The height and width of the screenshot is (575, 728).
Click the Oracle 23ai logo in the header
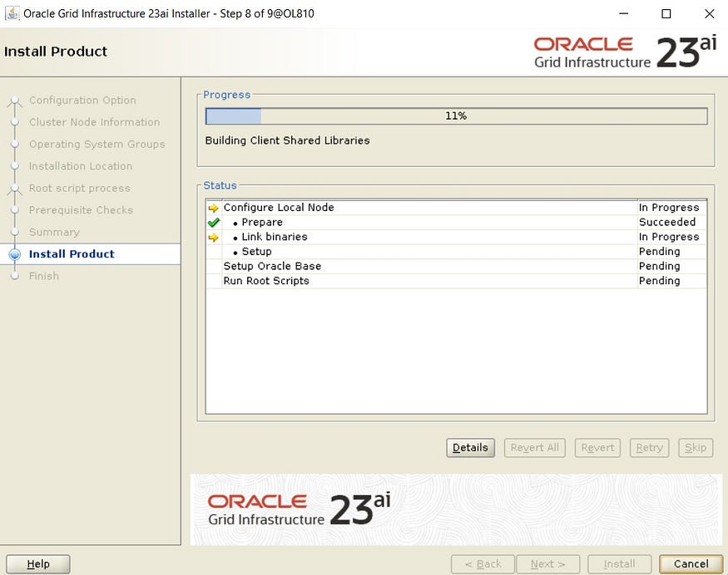(625, 52)
